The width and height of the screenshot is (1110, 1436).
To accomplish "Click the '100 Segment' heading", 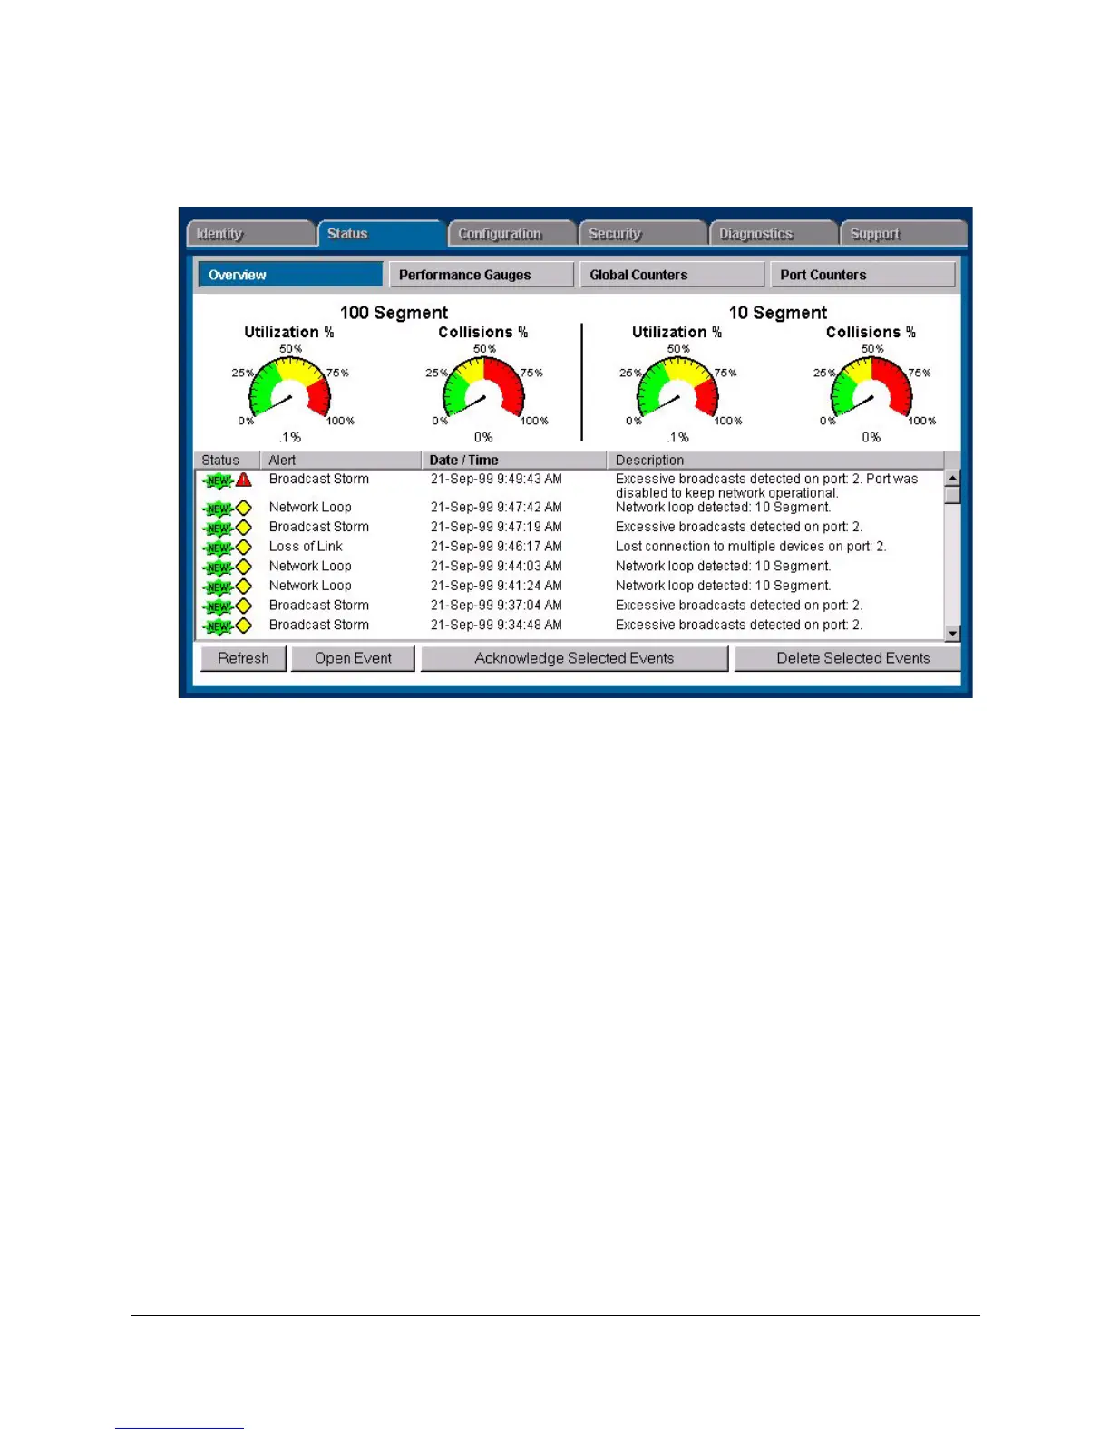I will point(394,313).
